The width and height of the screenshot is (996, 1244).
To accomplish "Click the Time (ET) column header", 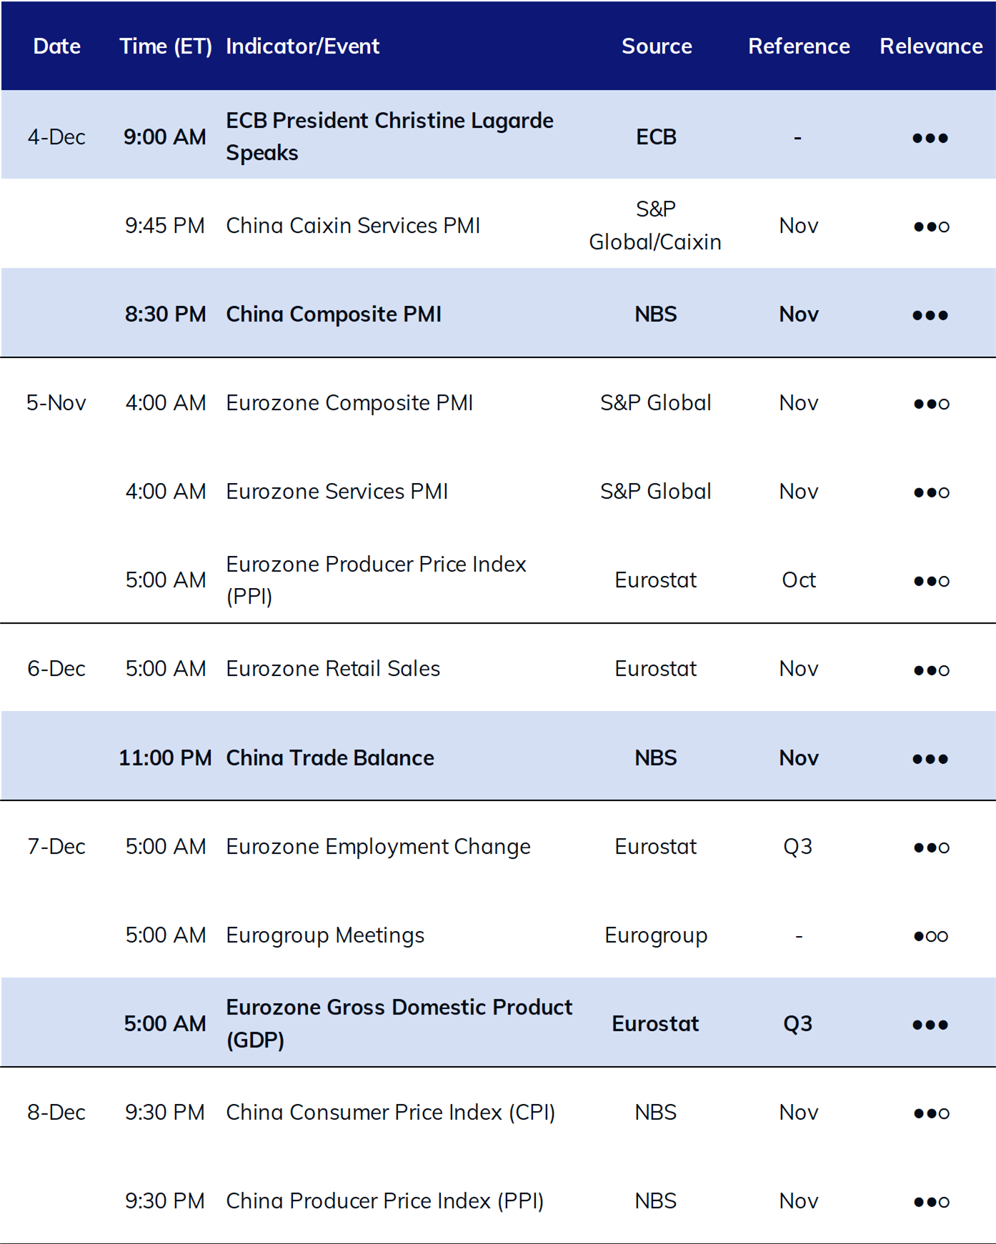I will click(x=166, y=47).
